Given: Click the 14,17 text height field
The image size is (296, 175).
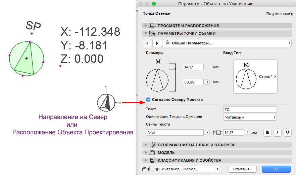Looking at the screenshot, I should click(x=193, y=67).
